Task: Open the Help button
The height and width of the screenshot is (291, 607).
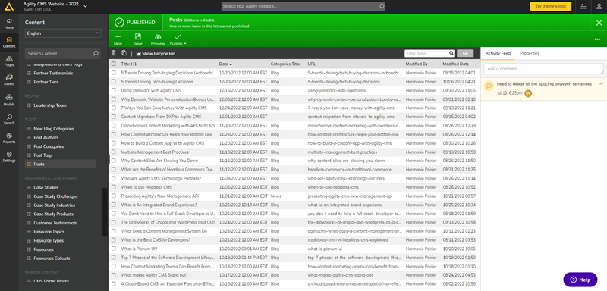Action: (580, 280)
